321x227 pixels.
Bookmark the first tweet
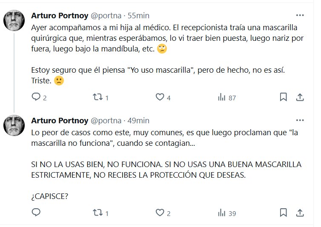pos(283,97)
